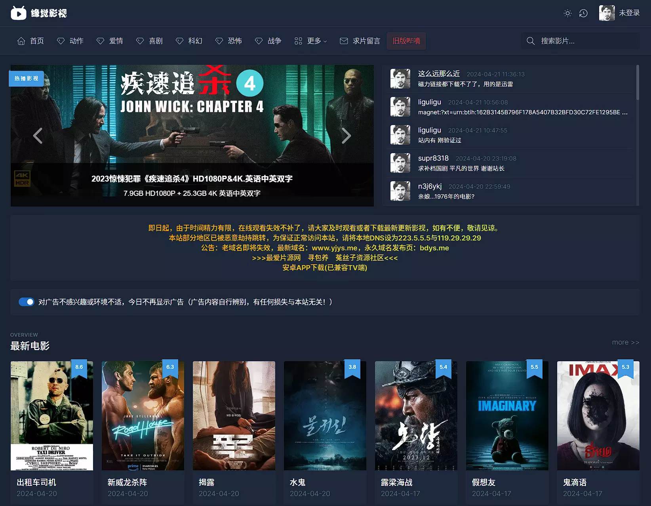
Task: Toggle light/dark theme sun icon
Action: coord(567,13)
